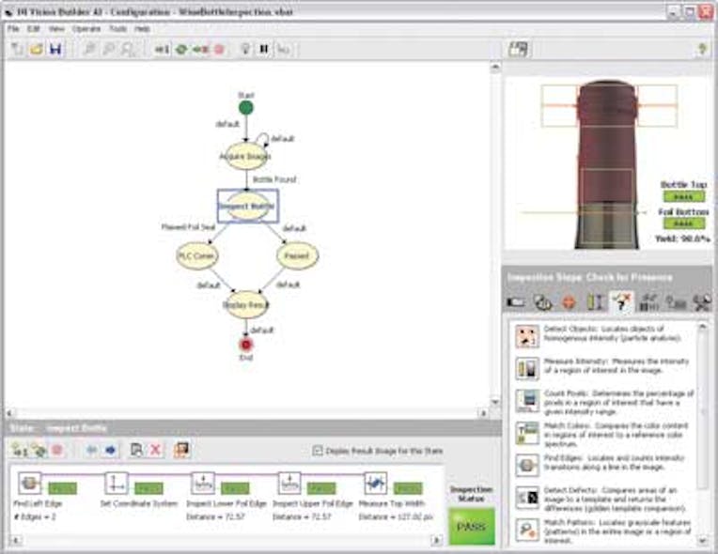This screenshot has width=718, height=554.
Task: Select the Measure Intensity step icon
Action: tap(527, 368)
